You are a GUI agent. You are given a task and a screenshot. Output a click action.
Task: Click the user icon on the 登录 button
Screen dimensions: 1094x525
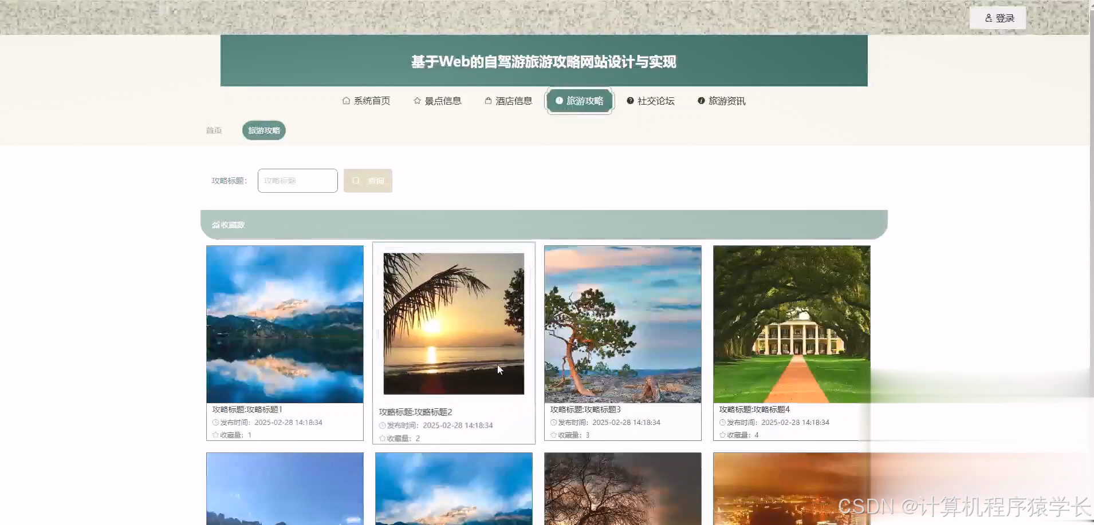pyautogui.click(x=989, y=18)
